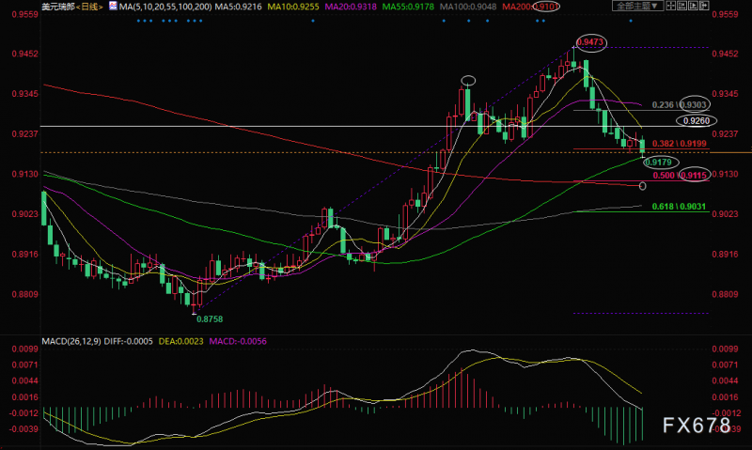Click the DEA:0.0023 value
This screenshot has width=752, height=450.
point(180,341)
